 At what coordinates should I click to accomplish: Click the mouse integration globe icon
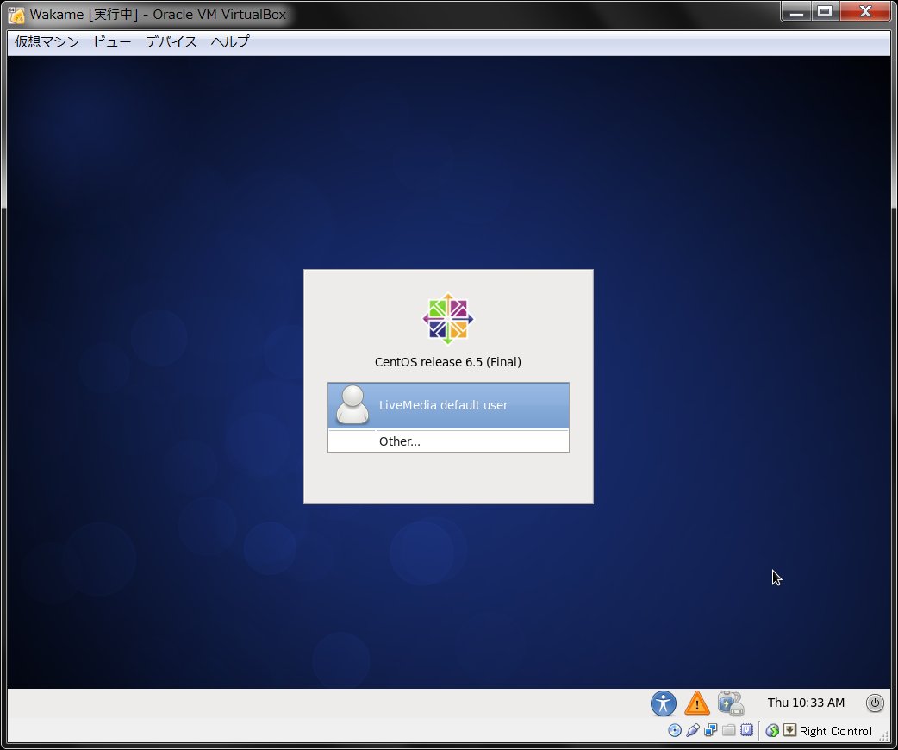[x=772, y=730]
